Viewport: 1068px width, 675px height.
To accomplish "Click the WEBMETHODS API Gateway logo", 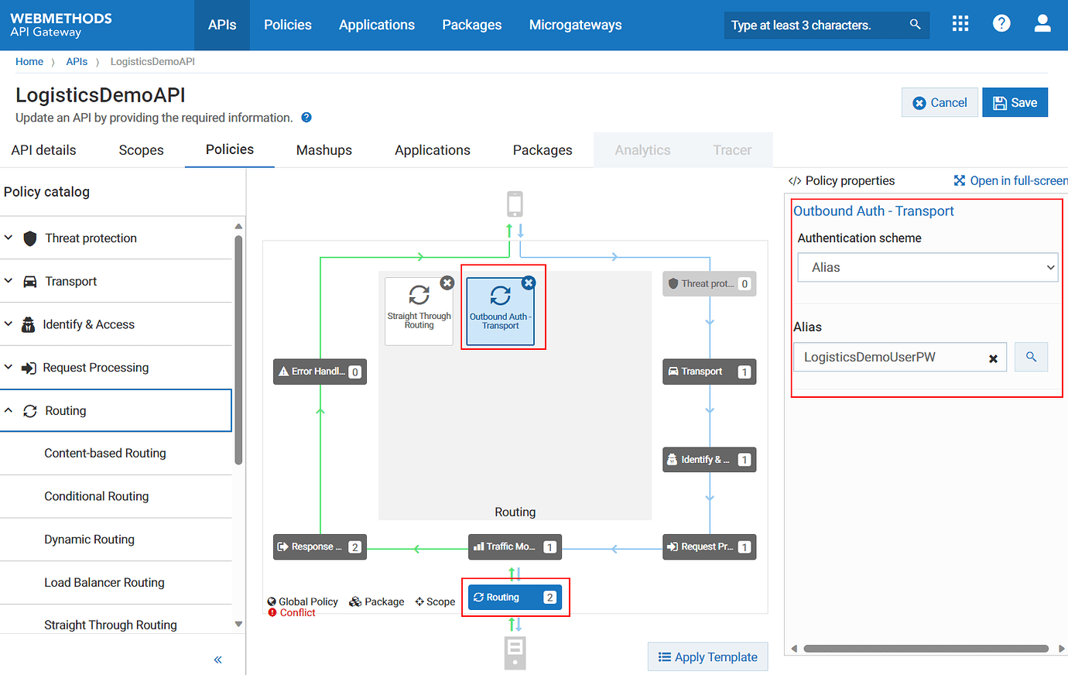I will click(x=61, y=25).
